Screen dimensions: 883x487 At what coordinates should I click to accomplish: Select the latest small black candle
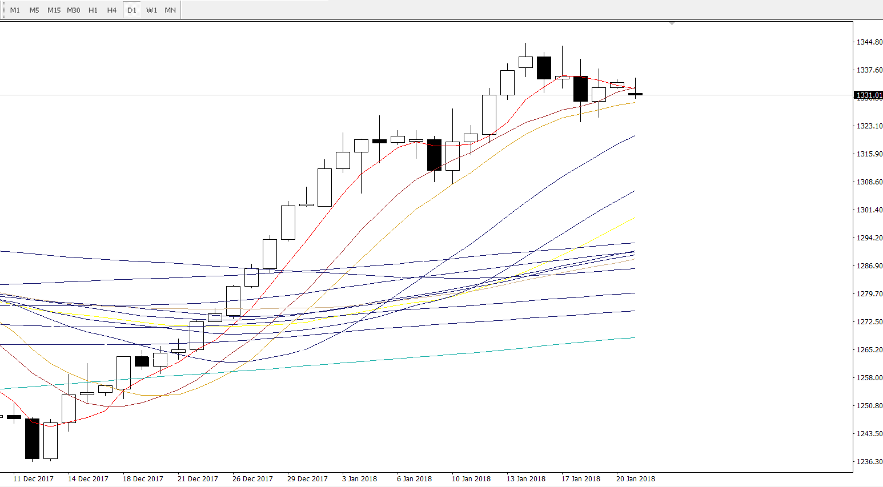coord(635,94)
